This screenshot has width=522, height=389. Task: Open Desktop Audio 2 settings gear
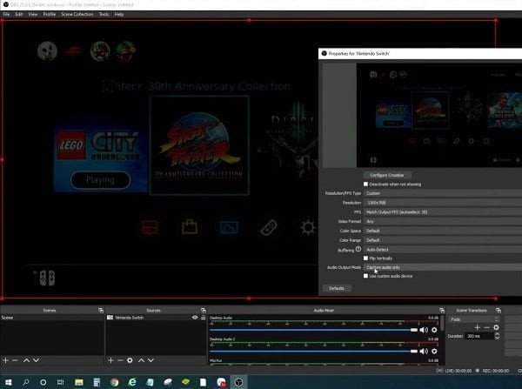434,351
